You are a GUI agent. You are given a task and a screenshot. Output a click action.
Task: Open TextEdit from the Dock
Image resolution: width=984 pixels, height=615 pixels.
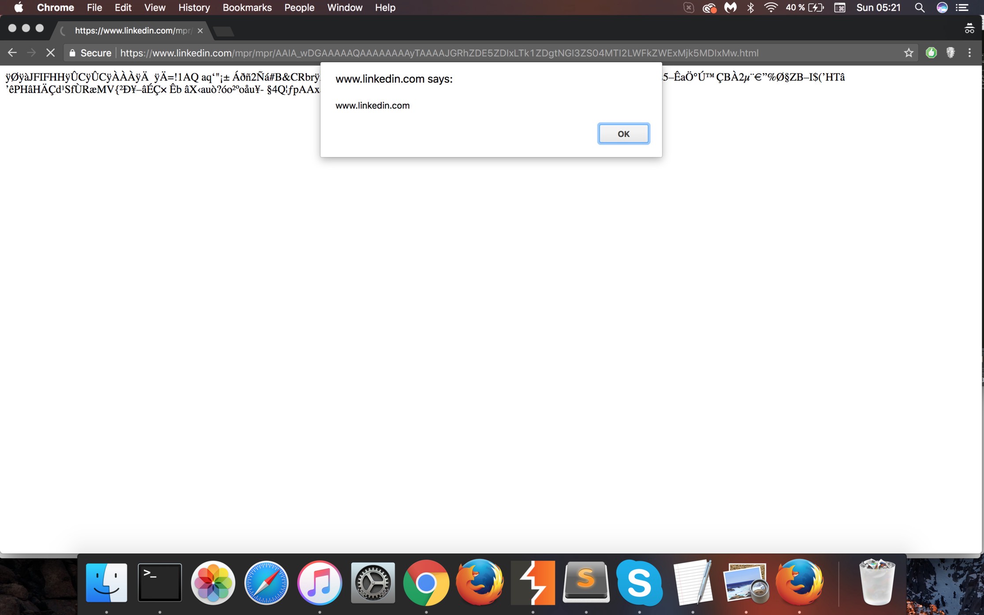click(693, 582)
